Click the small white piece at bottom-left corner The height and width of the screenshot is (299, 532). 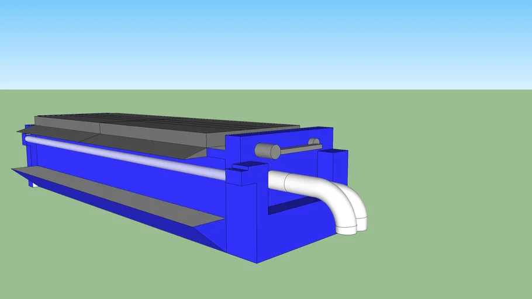click(36, 185)
